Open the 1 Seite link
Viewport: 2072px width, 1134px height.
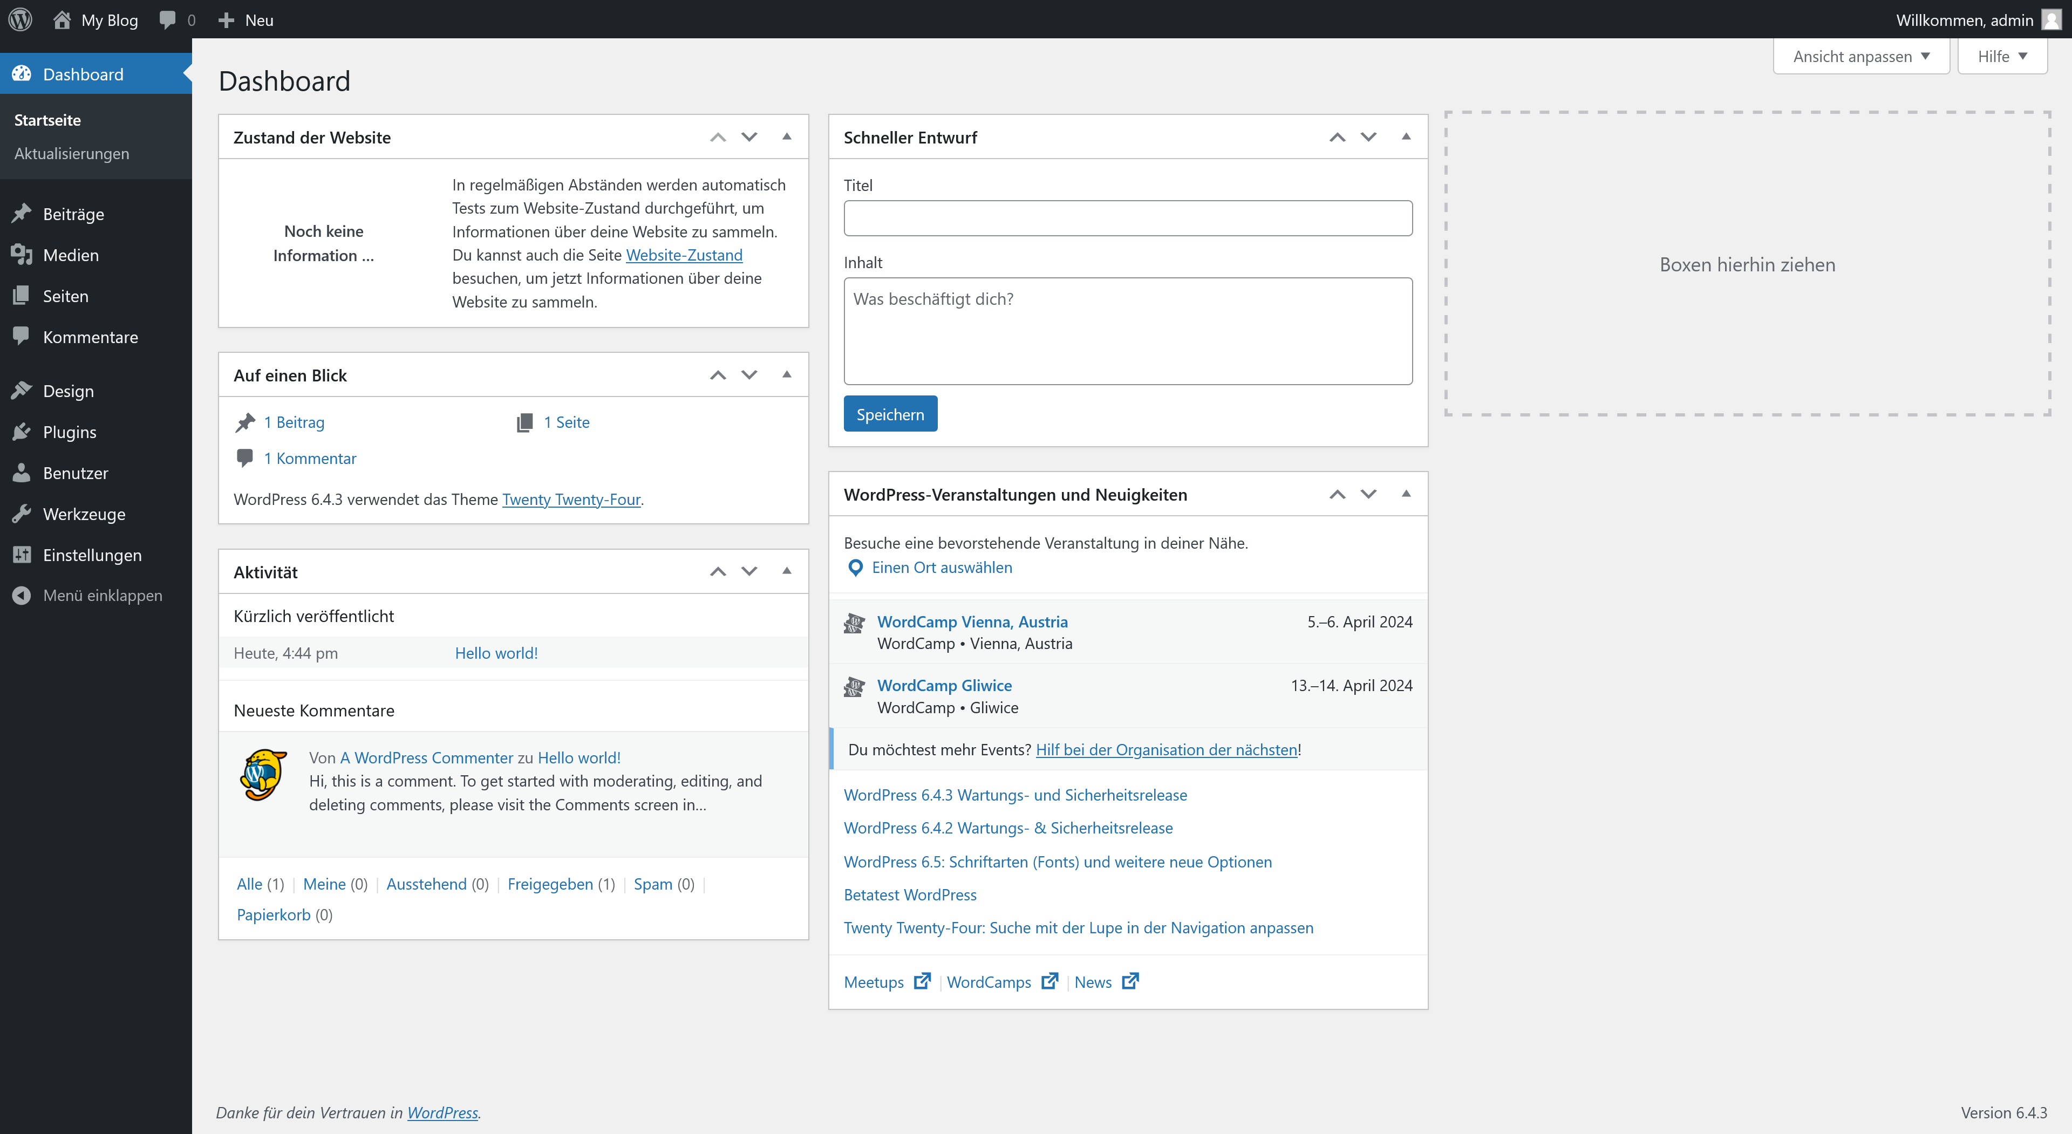[566, 421]
